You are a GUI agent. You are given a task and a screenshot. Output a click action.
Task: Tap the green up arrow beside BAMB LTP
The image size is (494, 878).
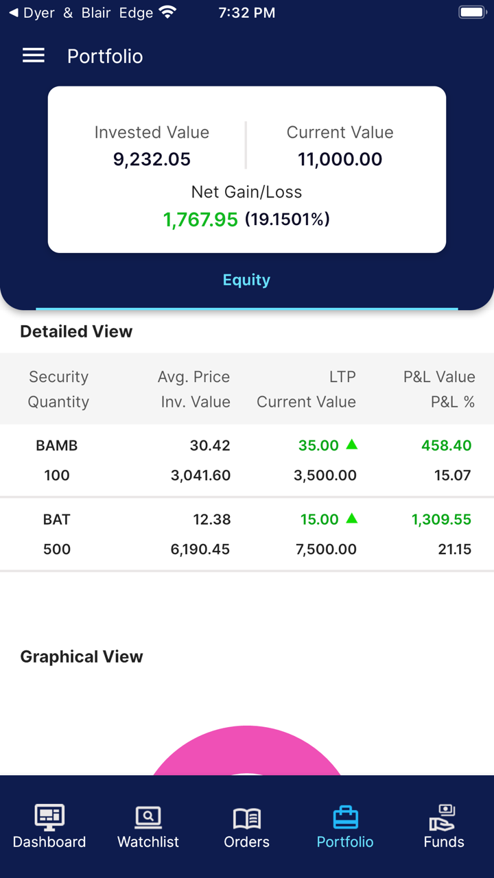click(352, 444)
